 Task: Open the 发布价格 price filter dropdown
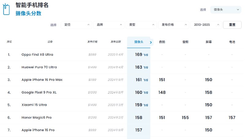[174, 25]
